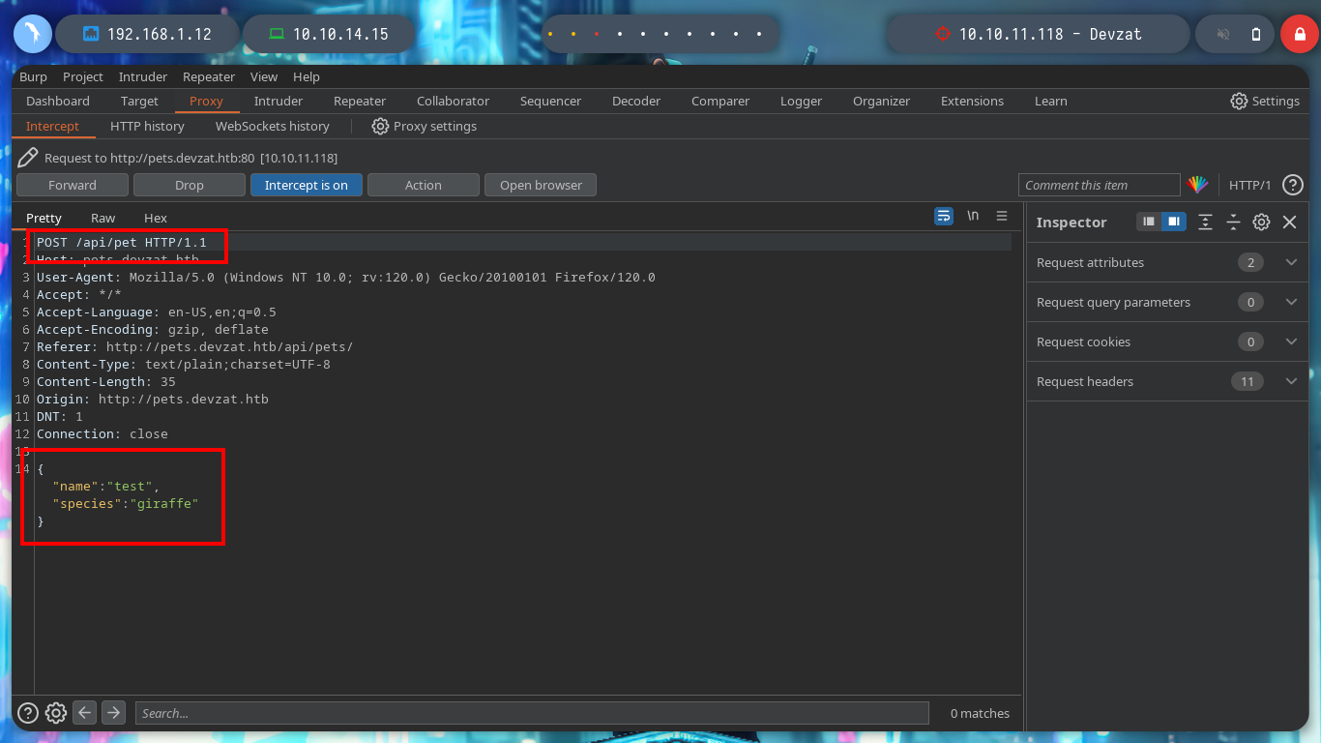The height and width of the screenshot is (743, 1321).
Task: Switch to the Dashboard tab
Action: (x=58, y=101)
